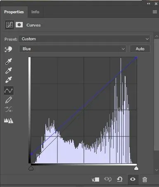Image resolution: width=159 pixels, height=187 pixels.
Task: Open the Blue channel dropdown
Action: [73, 49]
